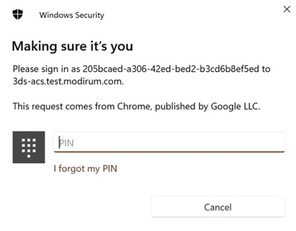
Task: Click the Windows Security title text
Action: (71, 15)
